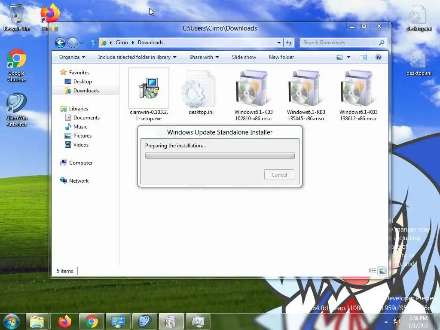Click the network tray icon
The height and width of the screenshot is (330, 440).
coord(397,322)
